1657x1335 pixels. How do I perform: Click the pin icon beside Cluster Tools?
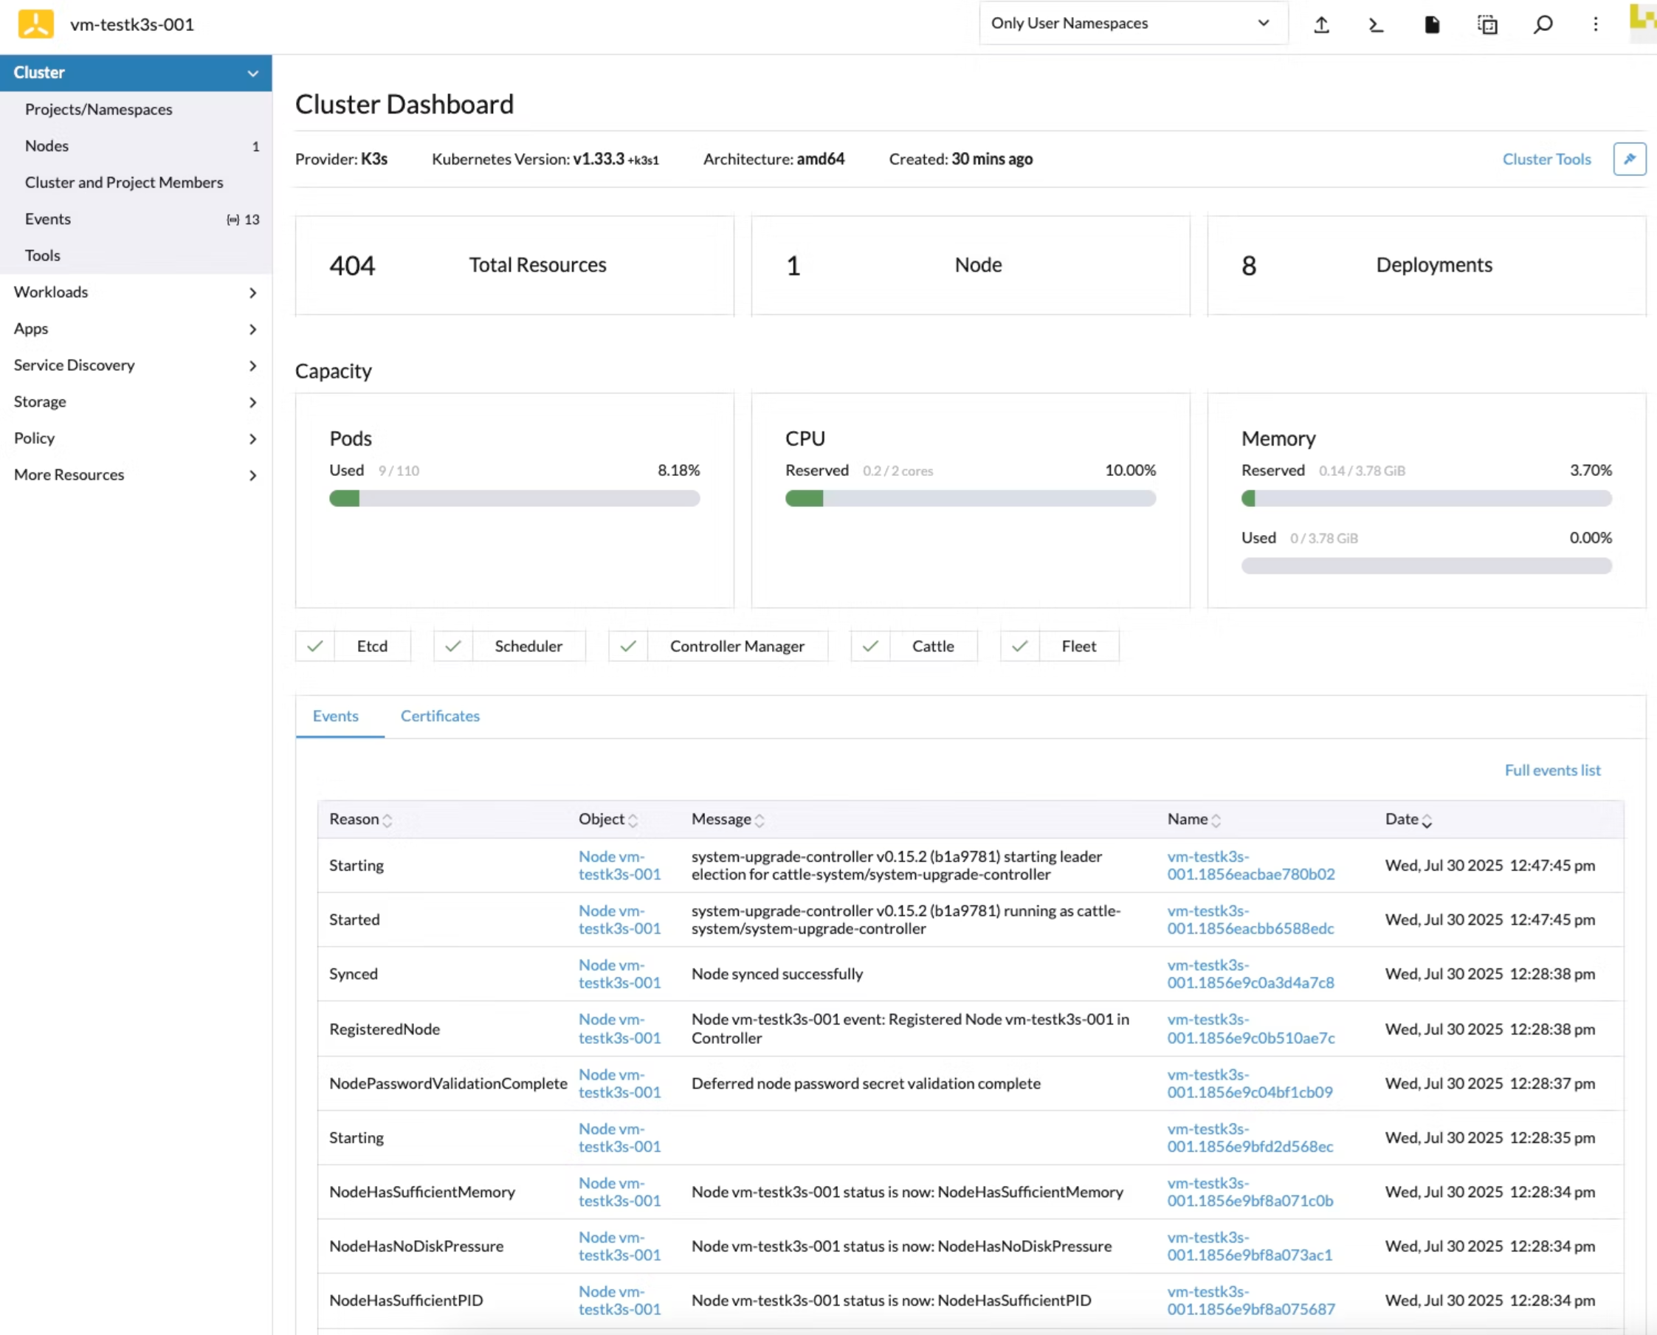1629,159
